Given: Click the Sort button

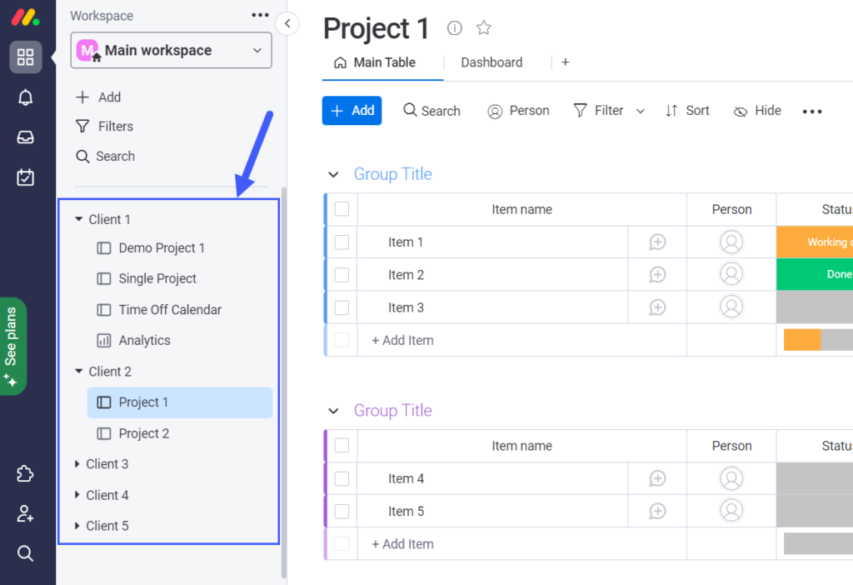Looking at the screenshot, I should (687, 111).
